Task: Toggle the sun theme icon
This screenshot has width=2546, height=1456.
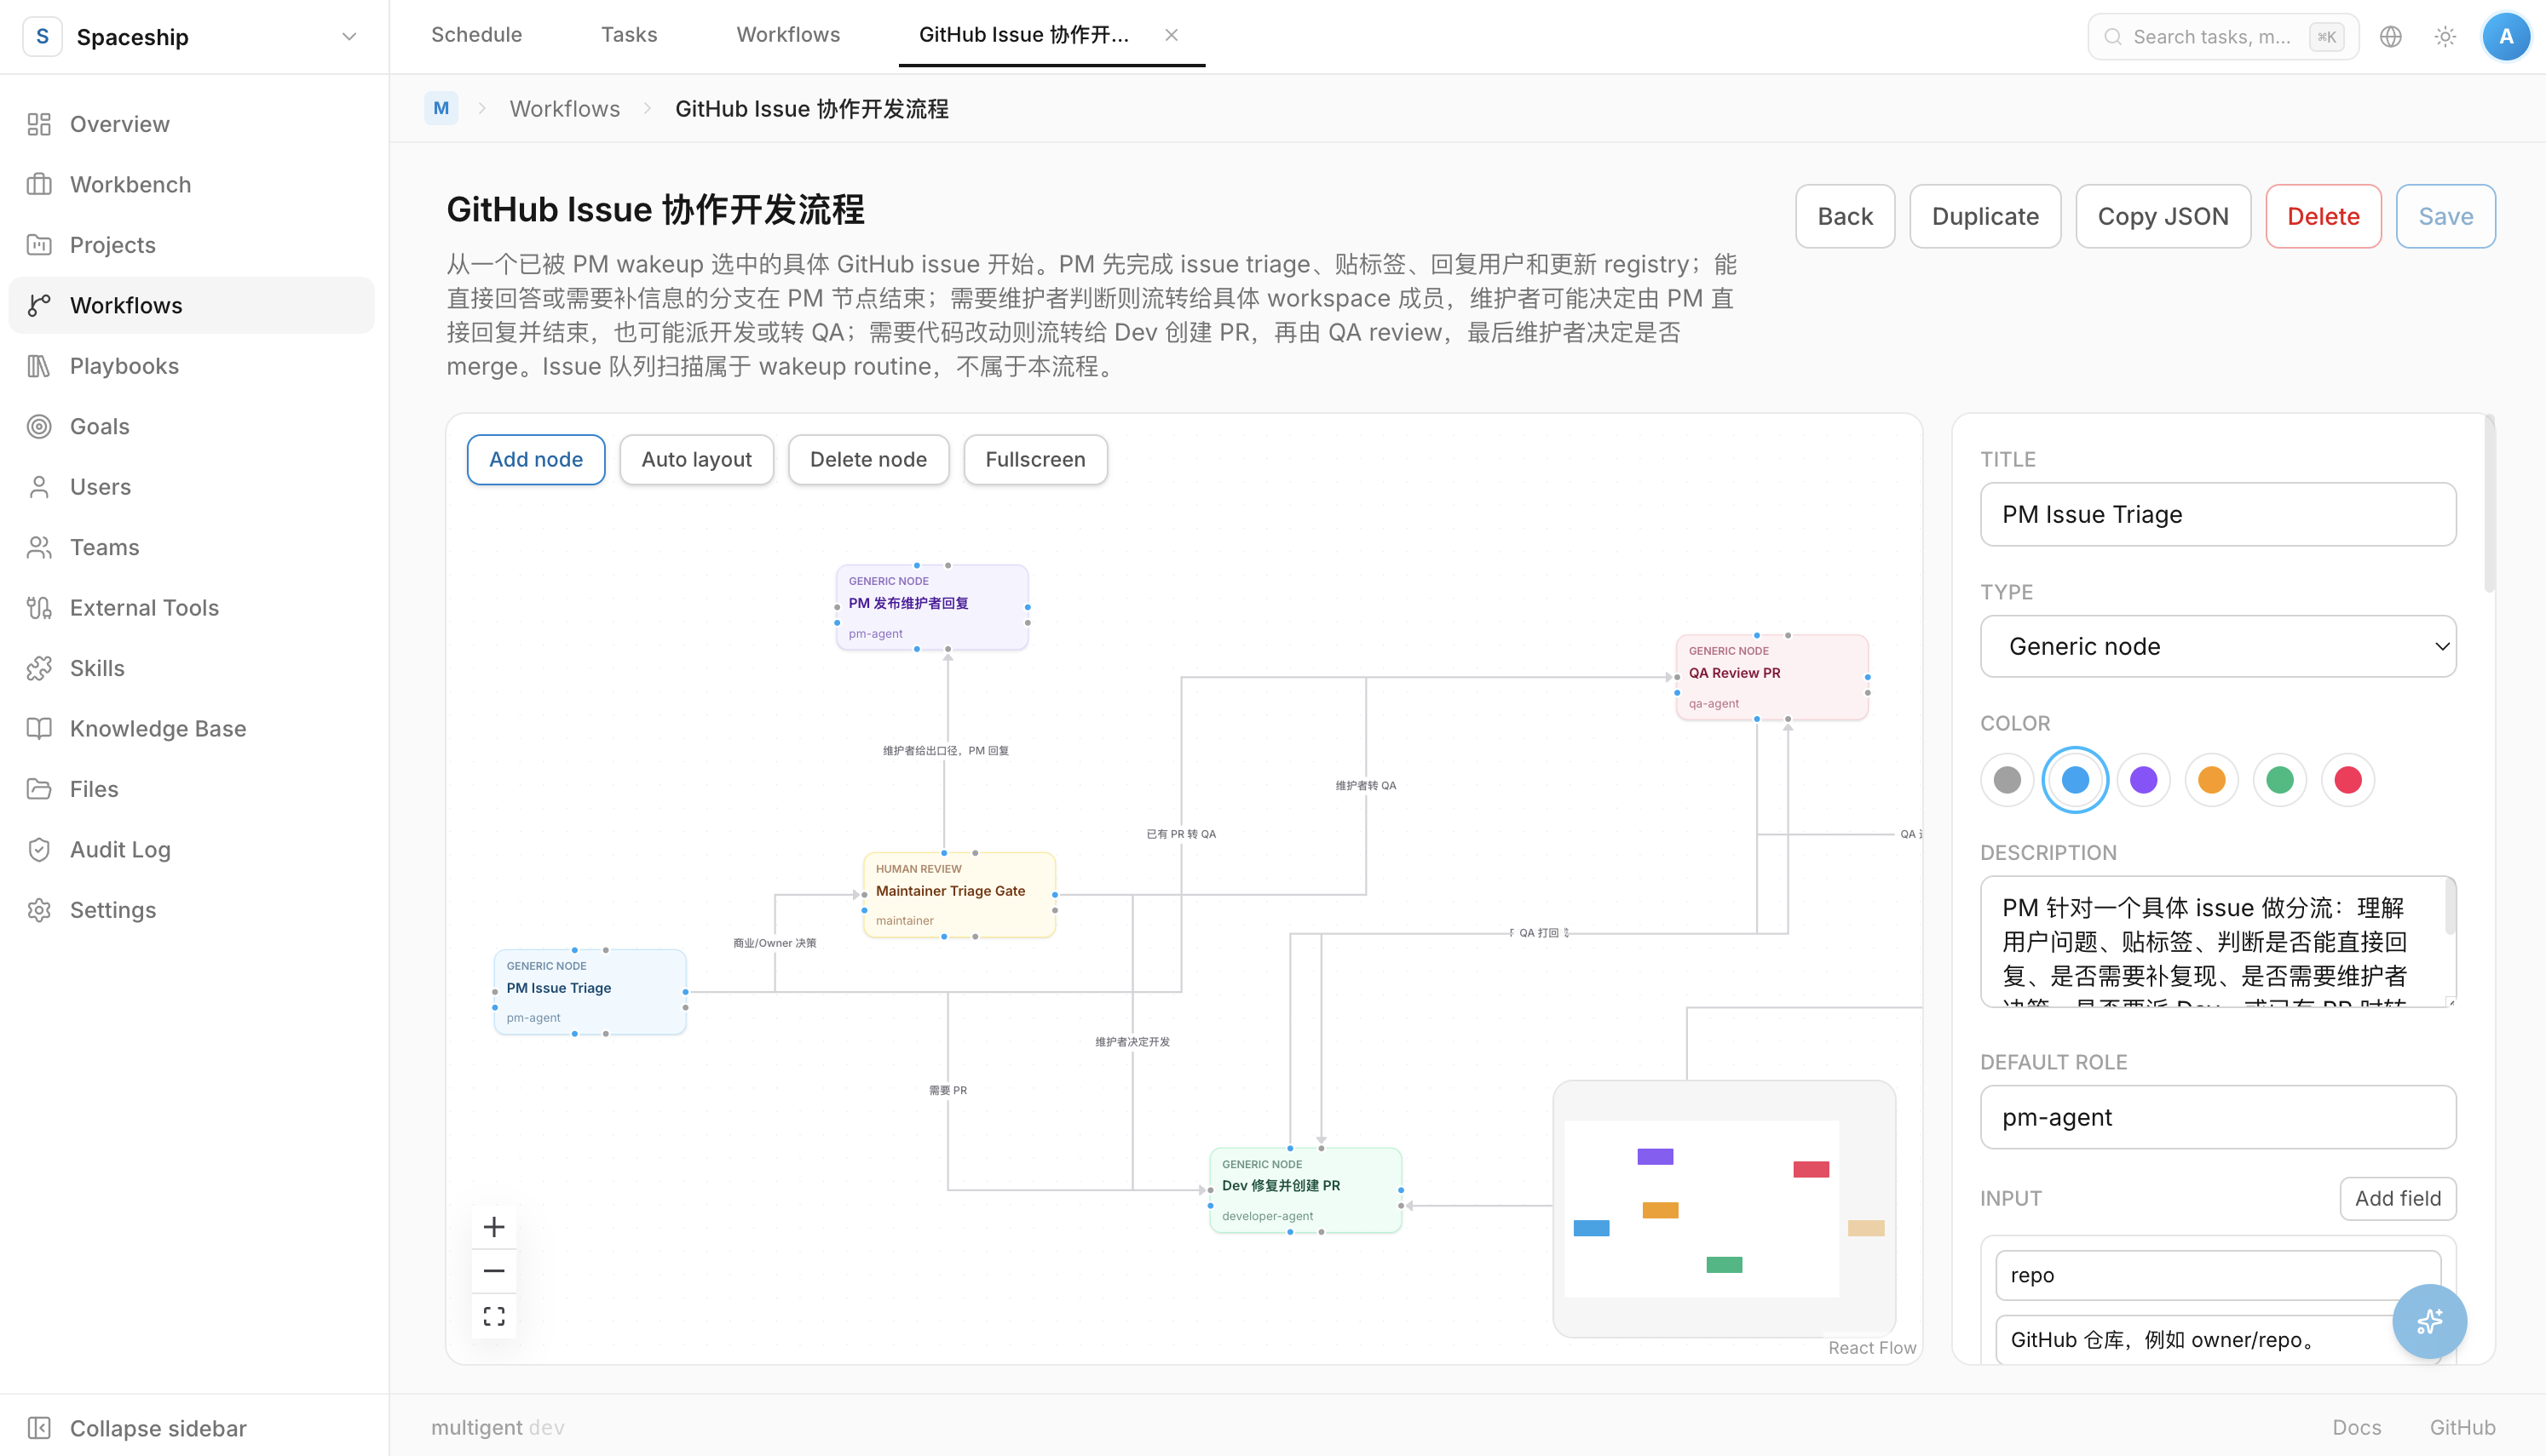Action: coord(2446,37)
